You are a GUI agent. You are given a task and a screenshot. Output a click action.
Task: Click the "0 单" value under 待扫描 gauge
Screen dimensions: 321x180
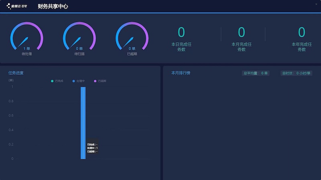[79, 48]
